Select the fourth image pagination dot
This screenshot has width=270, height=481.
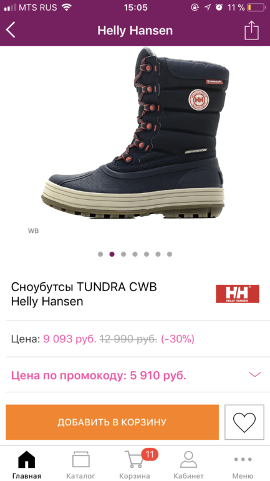pyautogui.click(x=135, y=254)
